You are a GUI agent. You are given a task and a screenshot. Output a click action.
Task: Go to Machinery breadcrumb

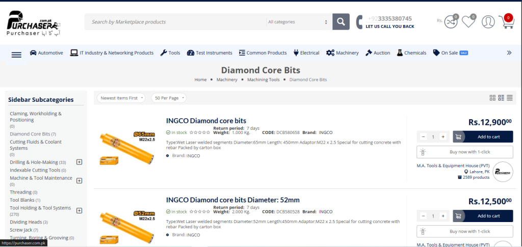tap(227, 79)
